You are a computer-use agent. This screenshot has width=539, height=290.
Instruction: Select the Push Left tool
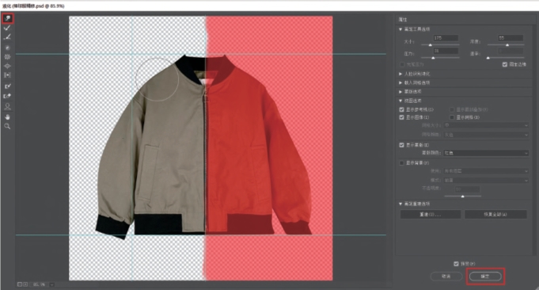pyautogui.click(x=7, y=75)
